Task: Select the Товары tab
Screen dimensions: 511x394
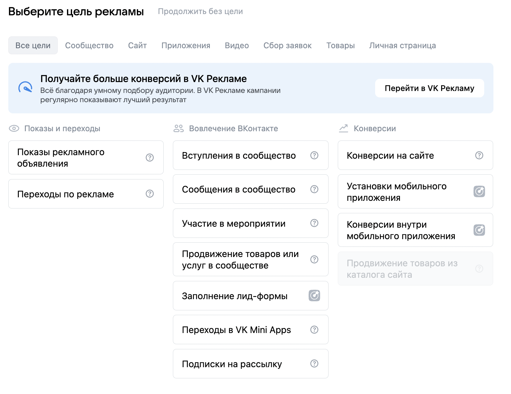Action: tap(340, 46)
